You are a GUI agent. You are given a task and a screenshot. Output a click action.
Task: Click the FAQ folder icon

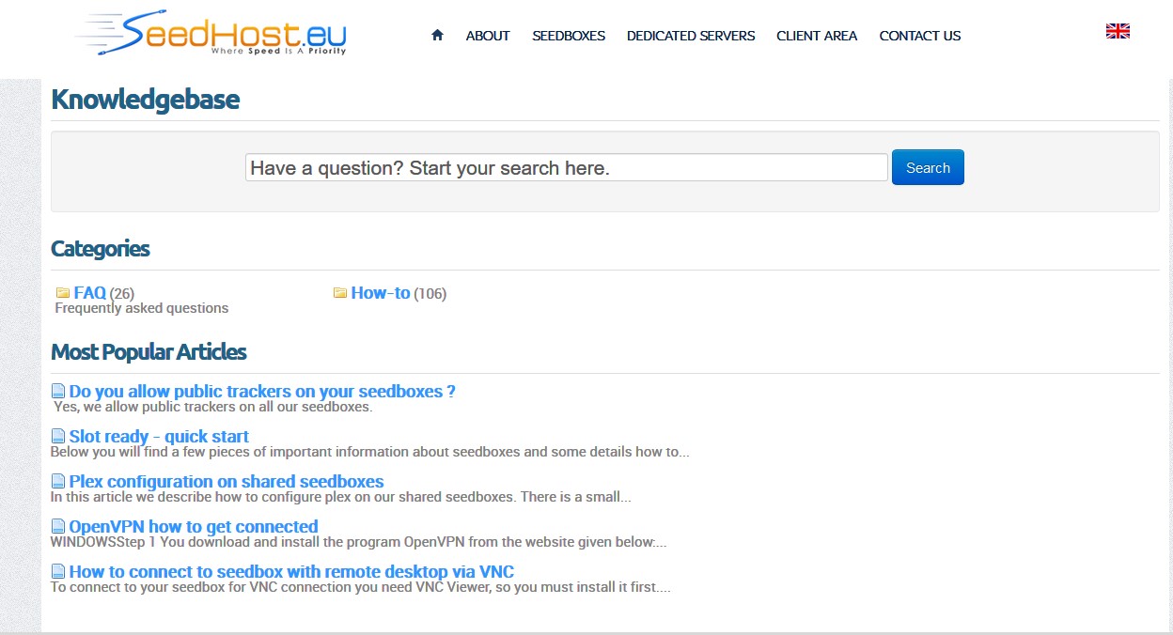tap(63, 293)
